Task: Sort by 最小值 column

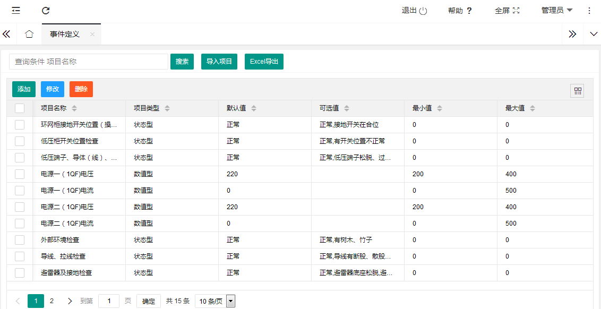Action: (440, 108)
